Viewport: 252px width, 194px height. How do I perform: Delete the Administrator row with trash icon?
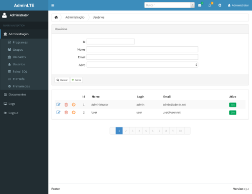66,105
